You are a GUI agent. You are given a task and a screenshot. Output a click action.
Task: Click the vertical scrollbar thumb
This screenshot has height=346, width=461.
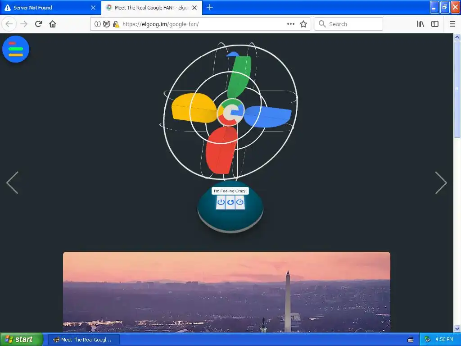[x=457, y=89]
